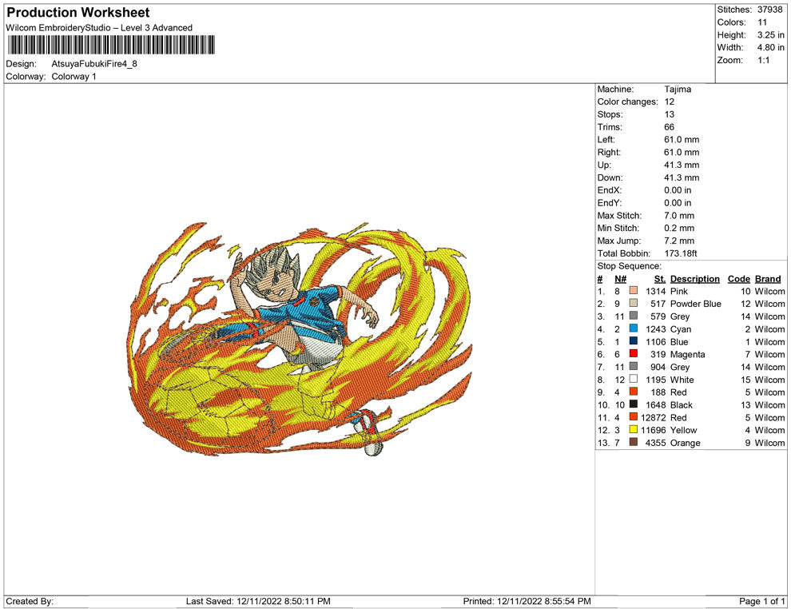The width and height of the screenshot is (791, 609).
Task: Click the Production Worksheet title
Action: pos(78,13)
